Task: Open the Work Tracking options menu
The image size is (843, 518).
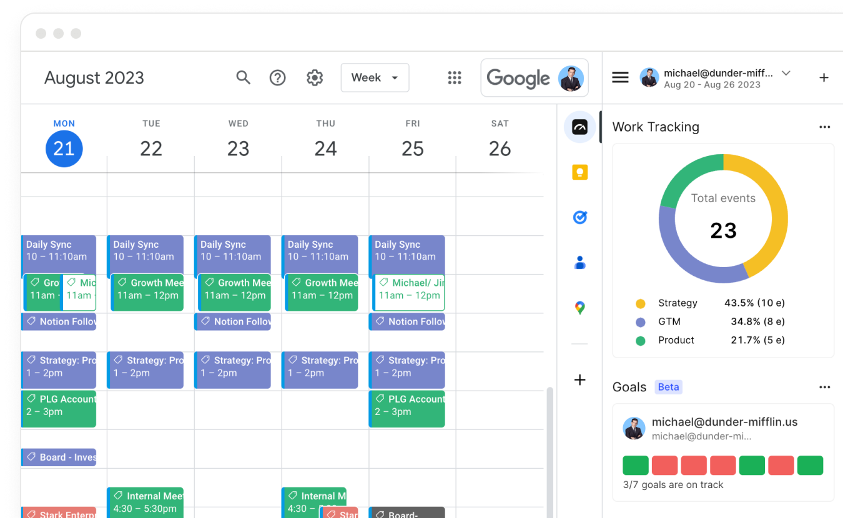Action: (825, 127)
